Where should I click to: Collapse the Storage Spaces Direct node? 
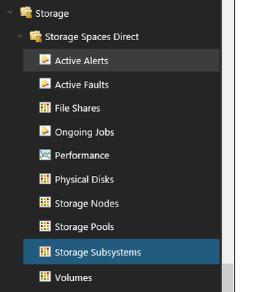tap(20, 36)
